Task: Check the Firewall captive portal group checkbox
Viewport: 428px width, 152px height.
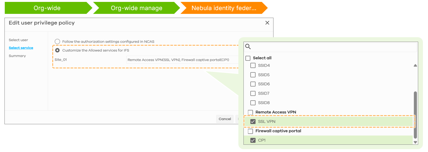Action: point(250,131)
